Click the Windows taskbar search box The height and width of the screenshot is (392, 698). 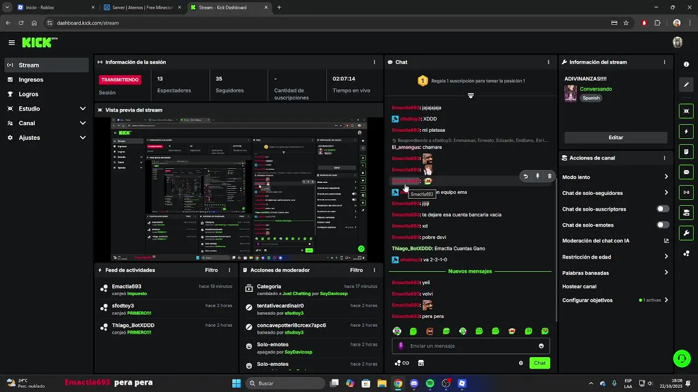285,383
